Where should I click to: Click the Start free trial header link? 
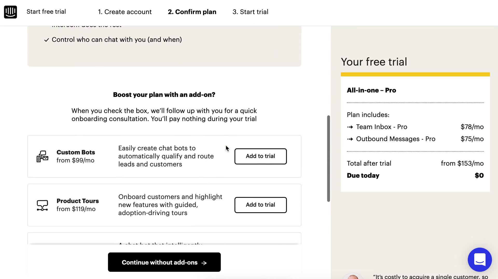(x=46, y=12)
